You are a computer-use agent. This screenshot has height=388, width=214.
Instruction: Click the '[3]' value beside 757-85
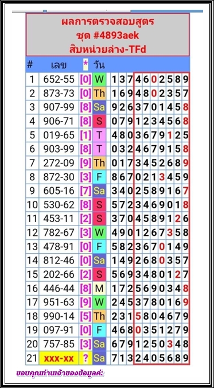tap(85, 344)
